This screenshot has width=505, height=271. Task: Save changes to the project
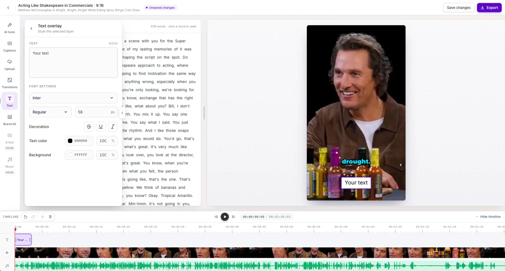pyautogui.click(x=459, y=8)
